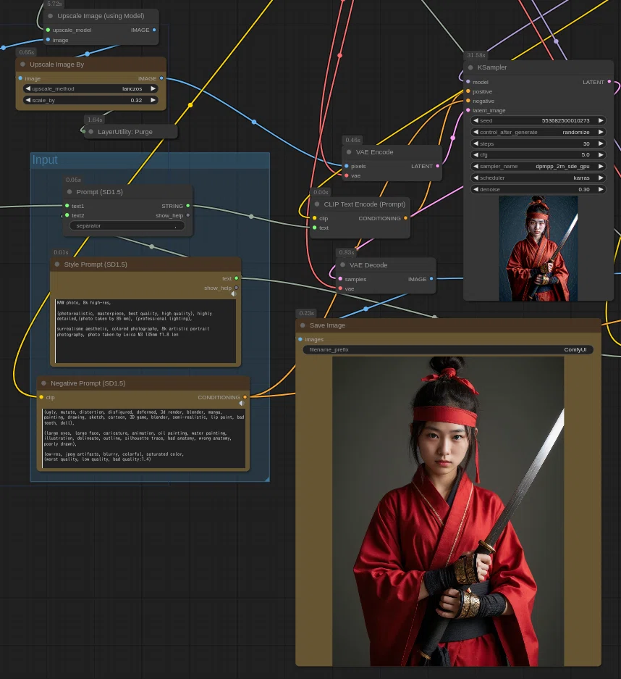
Task: Toggle collapse dot on VAE Encode node
Action: click(349, 152)
